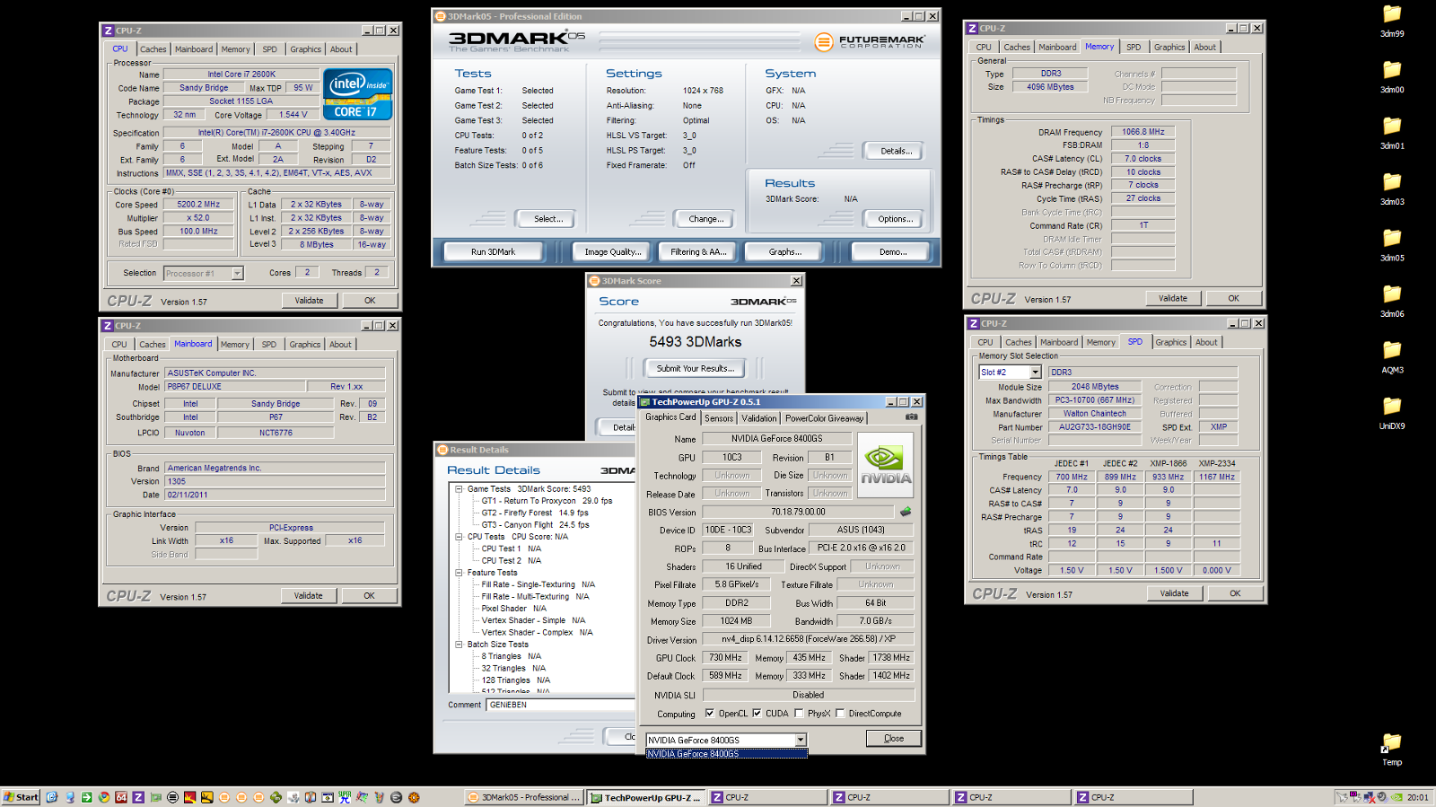
Task: Switch to 3DMark05 - Professional taskbar button
Action: 525,797
